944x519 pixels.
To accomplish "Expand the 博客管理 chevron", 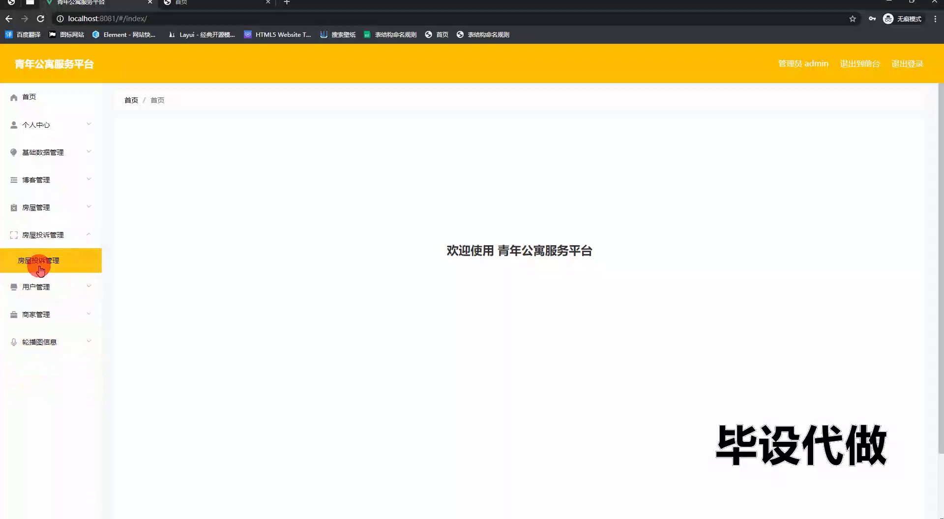I will (89, 179).
